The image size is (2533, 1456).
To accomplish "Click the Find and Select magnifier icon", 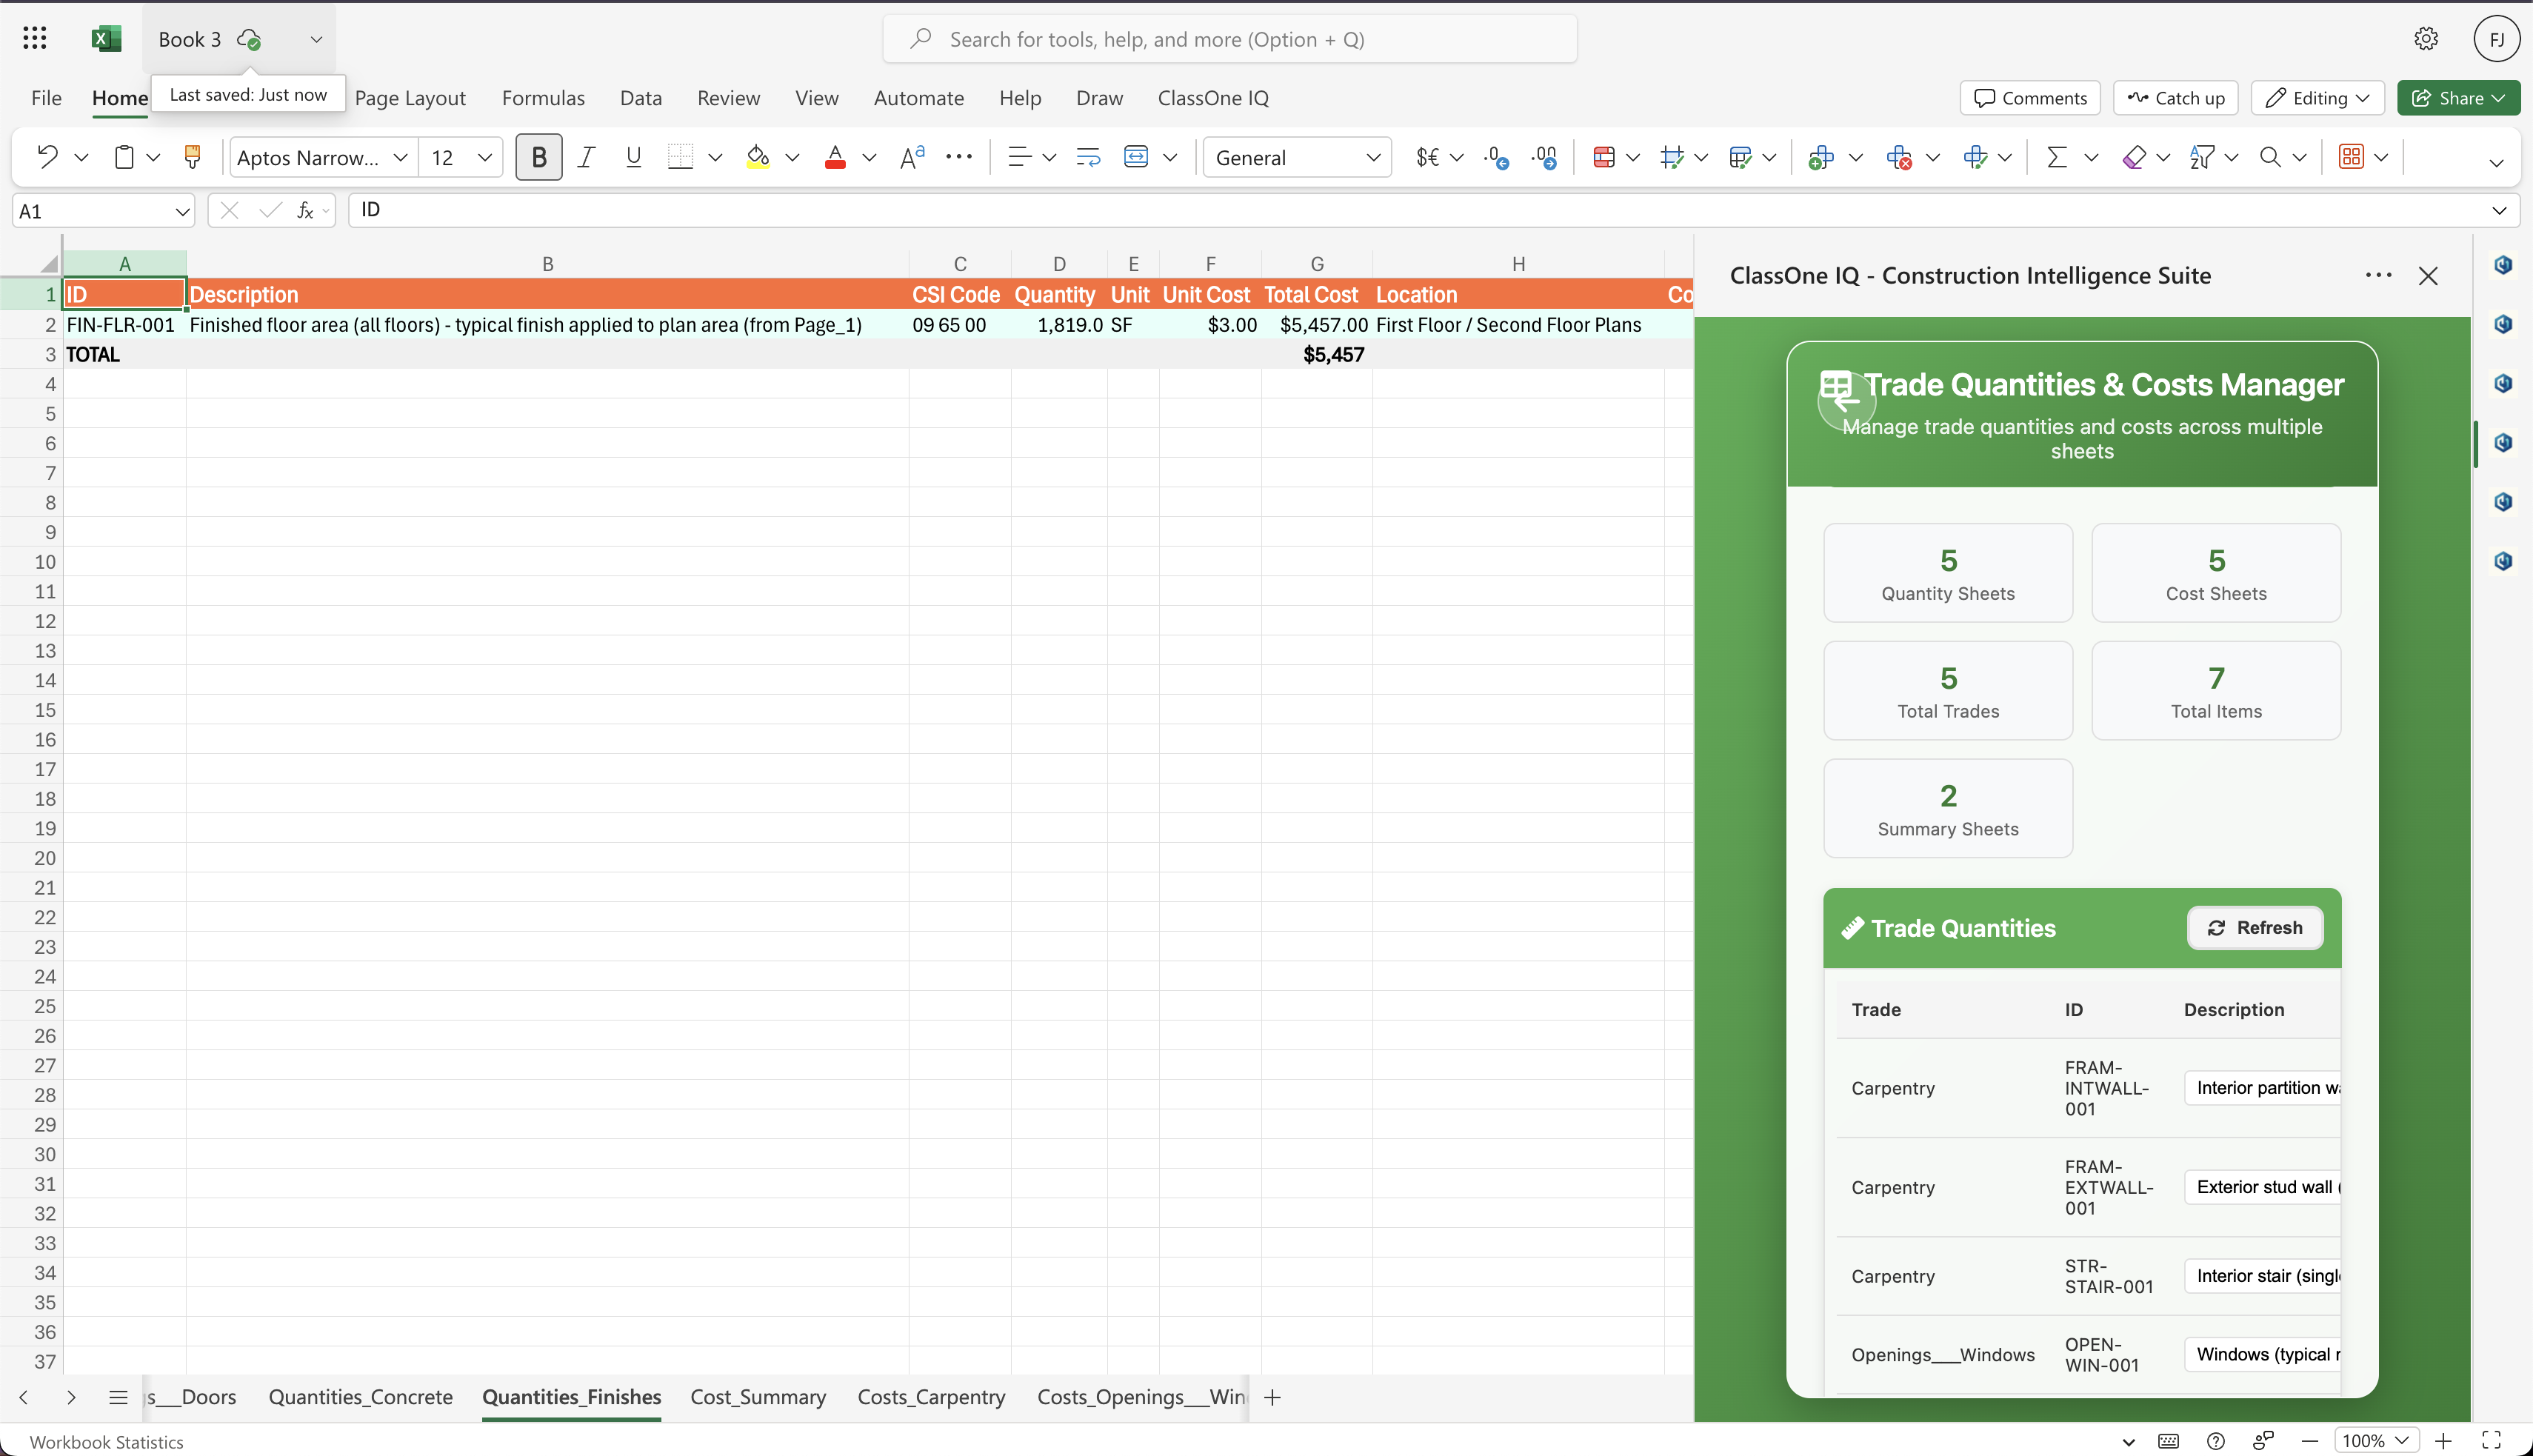I will (2271, 157).
